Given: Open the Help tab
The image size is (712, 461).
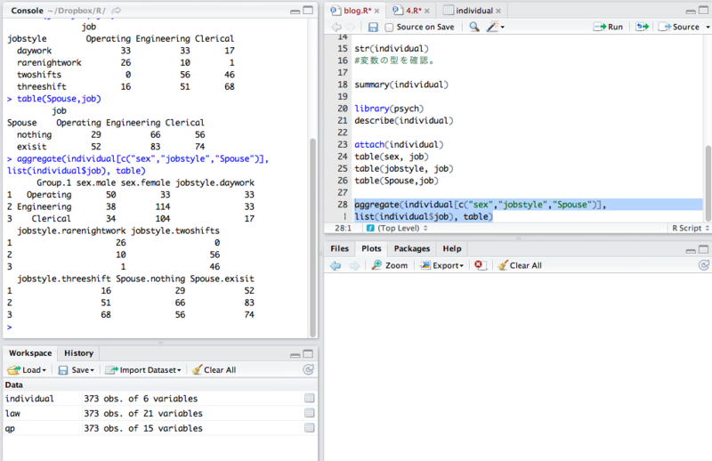Looking at the screenshot, I should pos(452,248).
